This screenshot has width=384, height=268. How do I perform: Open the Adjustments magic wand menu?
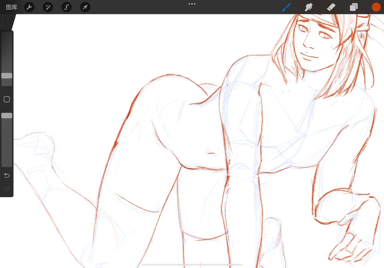tap(48, 7)
